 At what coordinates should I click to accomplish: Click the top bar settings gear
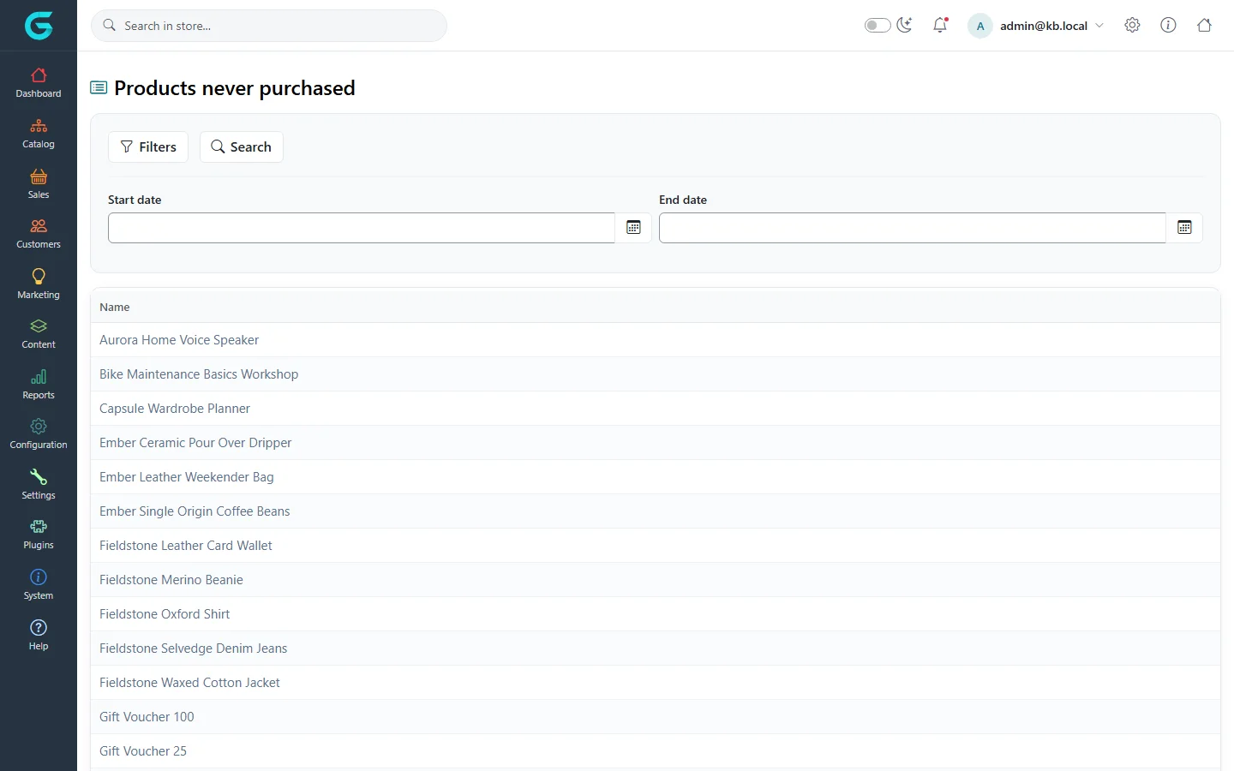(x=1132, y=25)
